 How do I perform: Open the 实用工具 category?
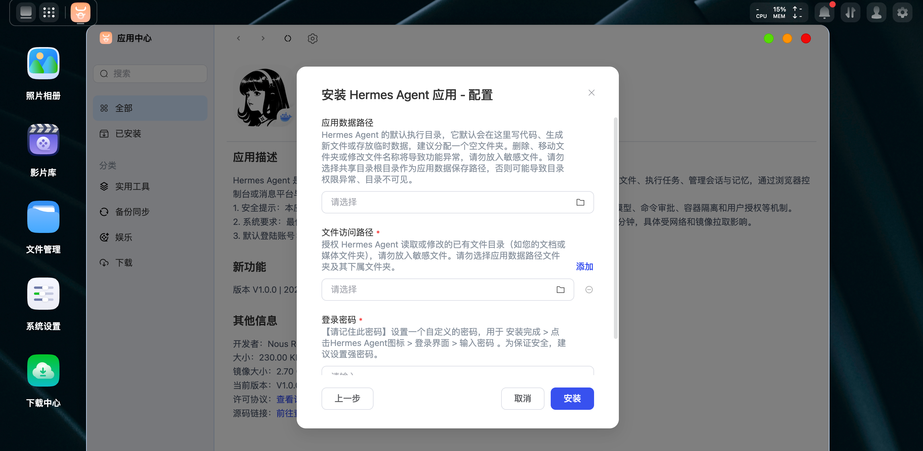click(x=151, y=186)
